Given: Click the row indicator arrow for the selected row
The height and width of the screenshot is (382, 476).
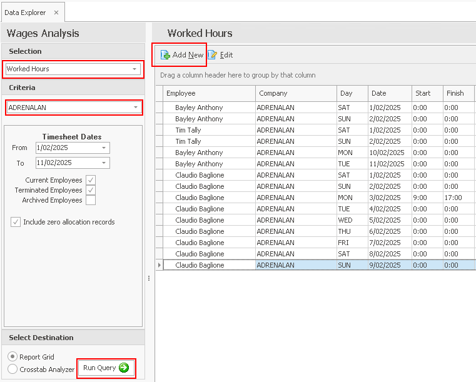Looking at the screenshot, I should (159, 265).
